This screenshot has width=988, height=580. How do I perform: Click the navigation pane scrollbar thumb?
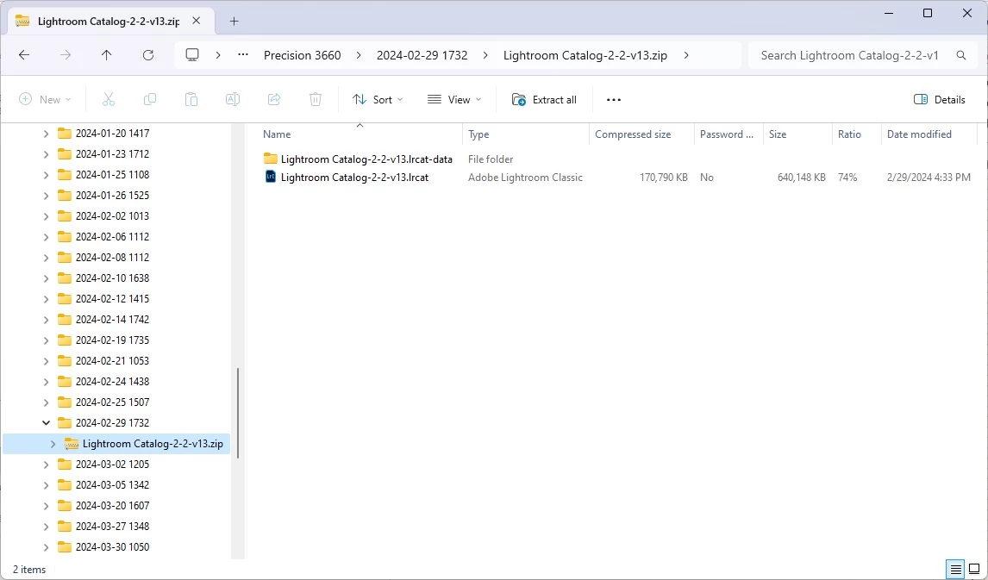point(238,413)
